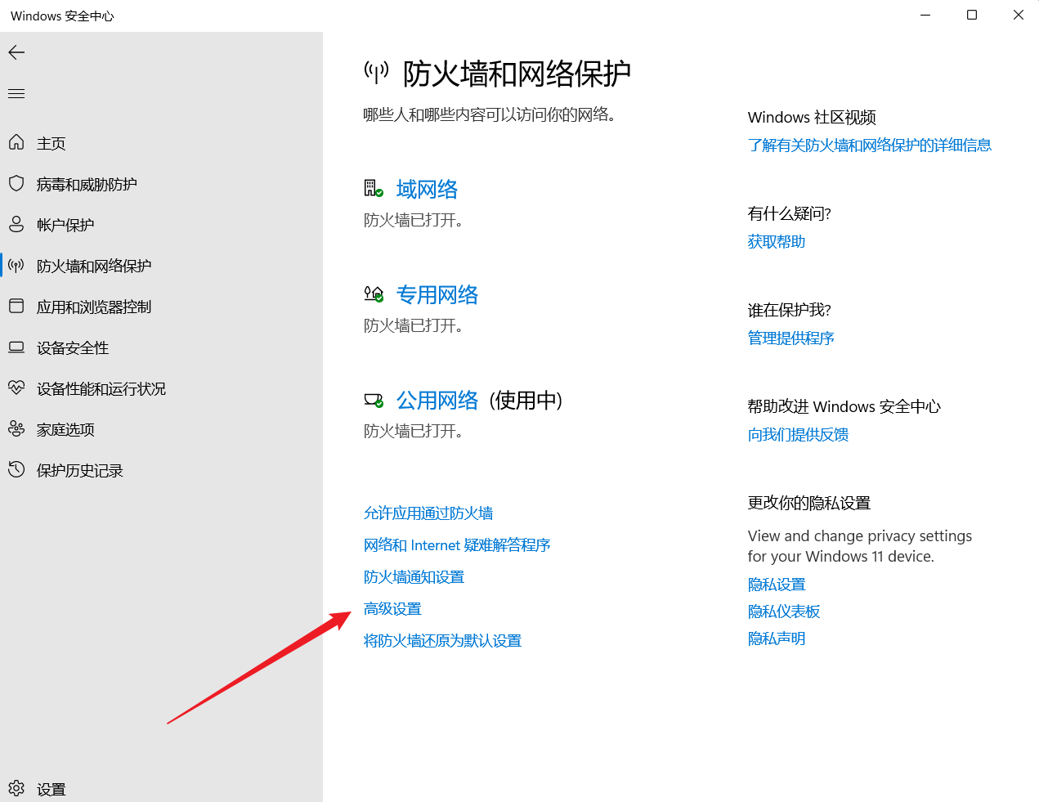Open 管理提供程序 link
This screenshot has height=802, width=1039.
[790, 338]
